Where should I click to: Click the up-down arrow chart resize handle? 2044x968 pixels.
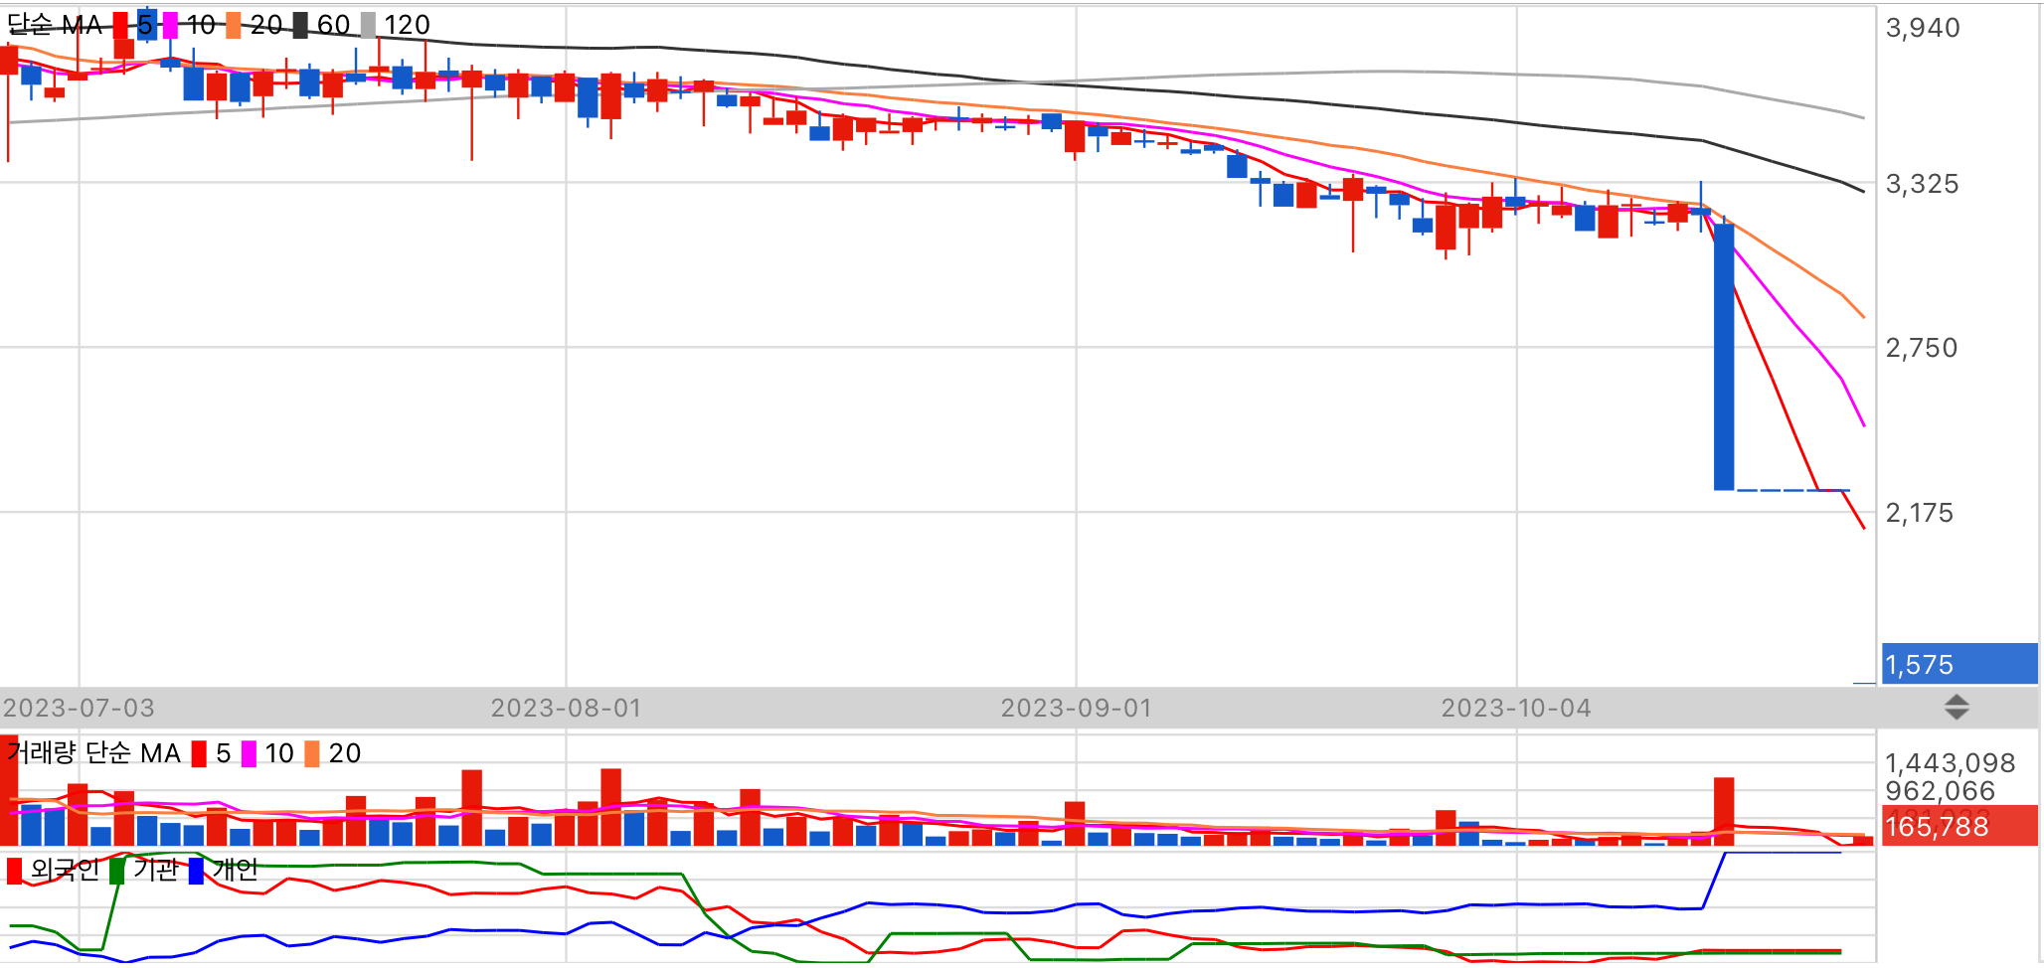(1957, 708)
